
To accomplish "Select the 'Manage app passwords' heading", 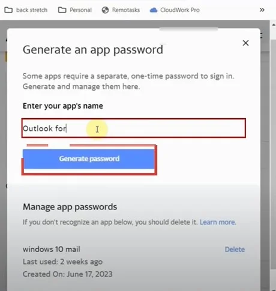I will click(70, 207).
